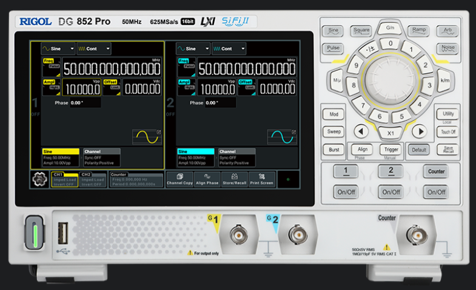476x290 pixels.
Task: Open the gear settings icon on screen
Action: (x=40, y=179)
